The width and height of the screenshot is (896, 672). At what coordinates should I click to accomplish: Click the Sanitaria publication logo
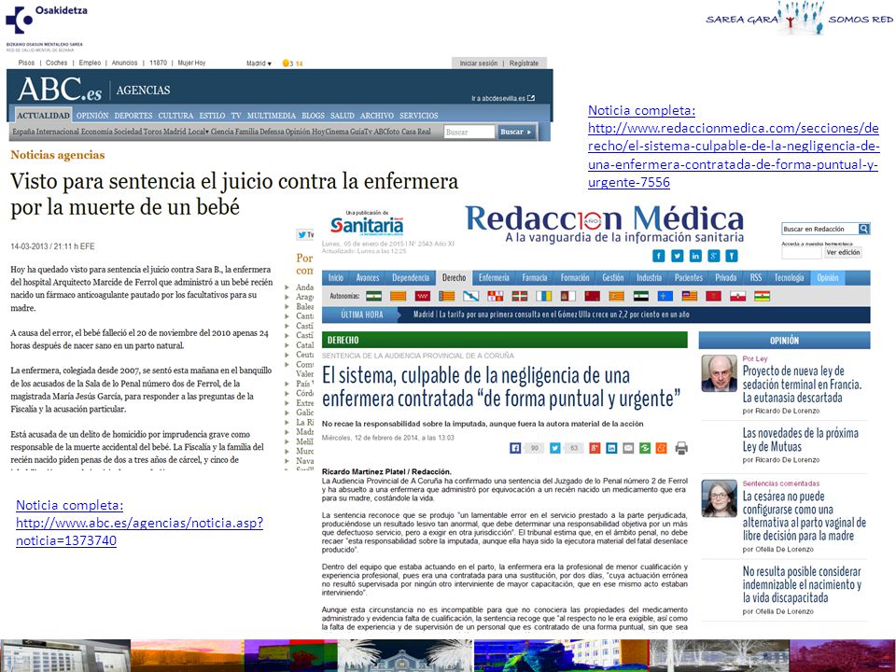coord(366,223)
